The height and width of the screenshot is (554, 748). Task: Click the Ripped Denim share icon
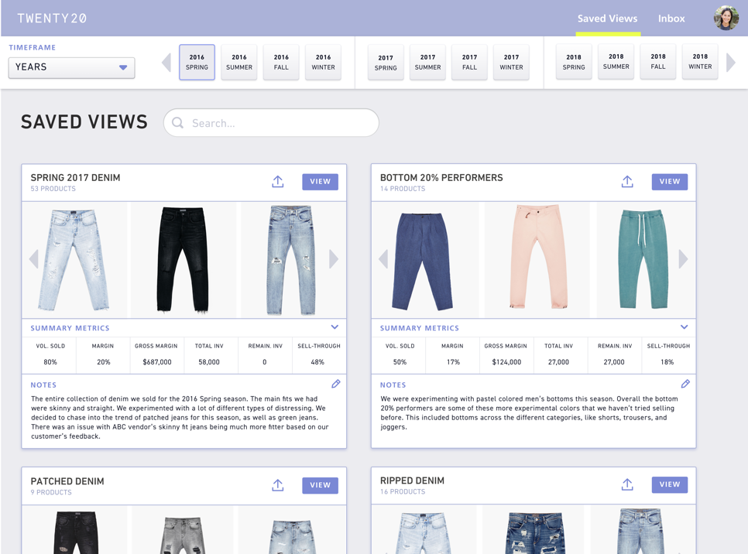point(627,484)
